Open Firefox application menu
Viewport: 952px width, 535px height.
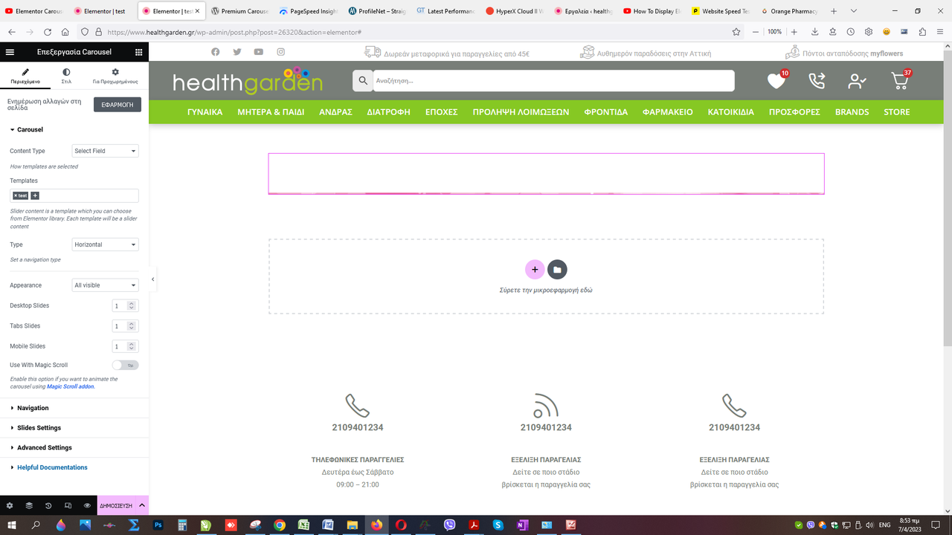coord(940,32)
